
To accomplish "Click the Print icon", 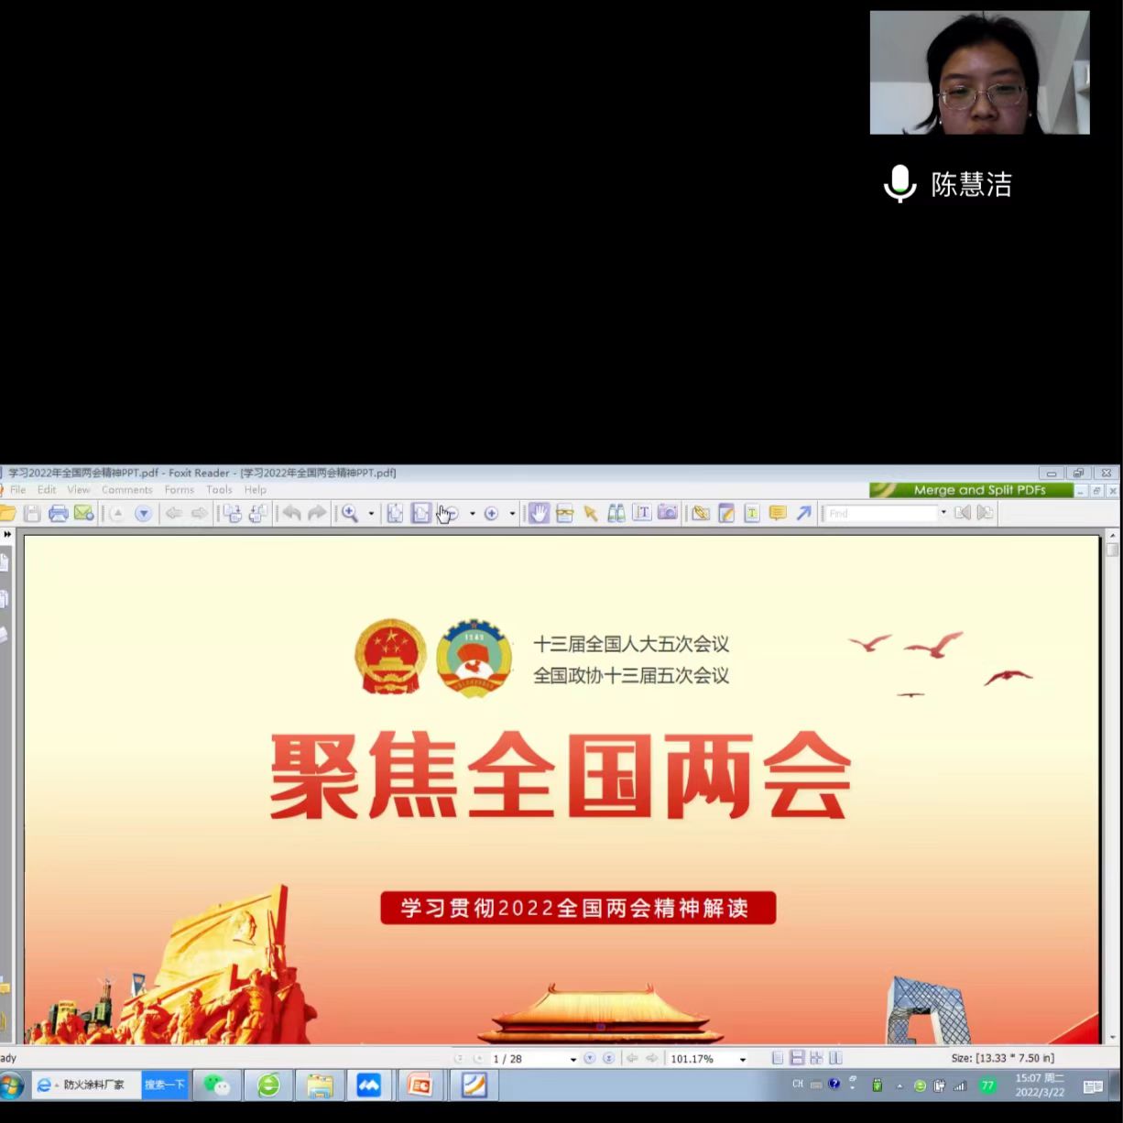I will click(x=59, y=513).
